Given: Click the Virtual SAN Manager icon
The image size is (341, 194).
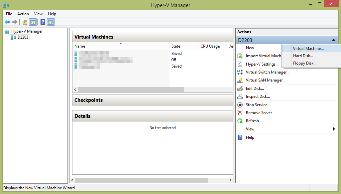Looking at the screenshot, I should coord(240,80).
